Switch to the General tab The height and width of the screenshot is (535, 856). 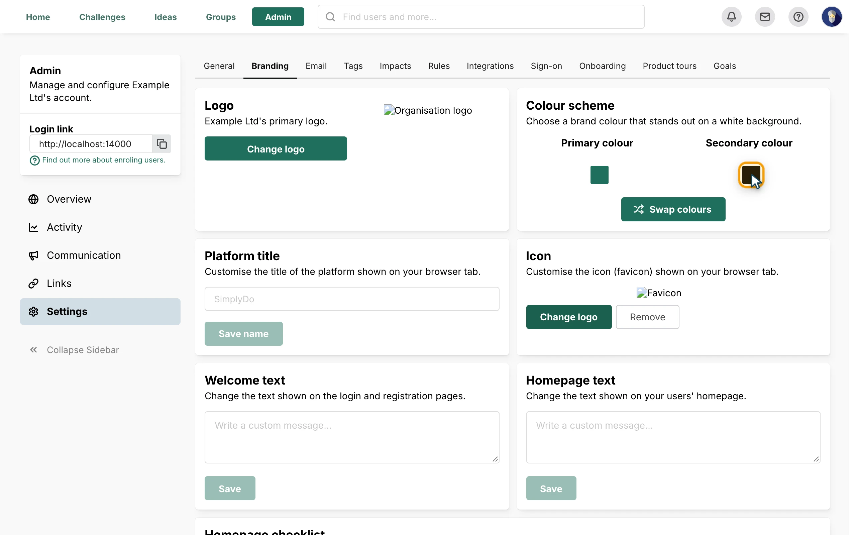coord(219,66)
